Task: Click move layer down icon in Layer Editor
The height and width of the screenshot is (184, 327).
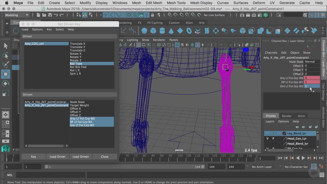Action: 303,127
